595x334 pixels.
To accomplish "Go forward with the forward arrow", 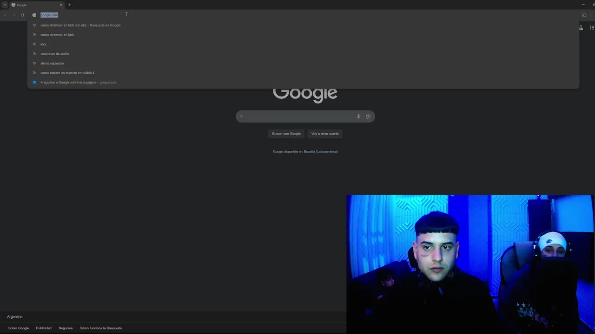I will coord(13,15).
